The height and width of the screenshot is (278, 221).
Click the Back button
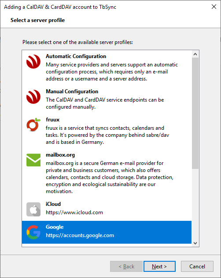pyautogui.click(x=126, y=266)
